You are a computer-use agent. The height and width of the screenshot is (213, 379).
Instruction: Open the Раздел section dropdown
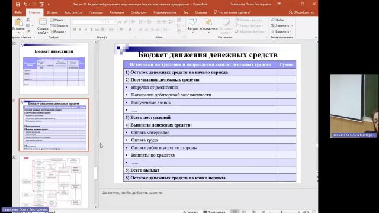click(x=58, y=31)
